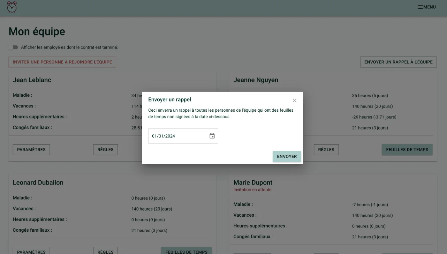Toggle showing employees with ended contracts
The height and width of the screenshot is (254, 447).
13,47
